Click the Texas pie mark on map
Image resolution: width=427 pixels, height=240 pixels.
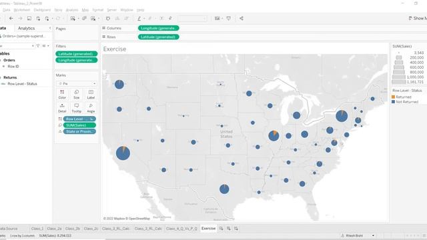(x=224, y=189)
